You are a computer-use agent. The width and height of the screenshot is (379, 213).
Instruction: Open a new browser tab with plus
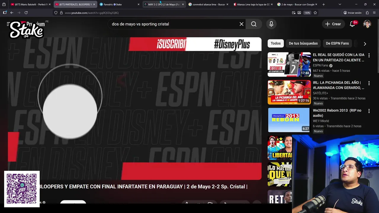pyautogui.click(x=323, y=4)
